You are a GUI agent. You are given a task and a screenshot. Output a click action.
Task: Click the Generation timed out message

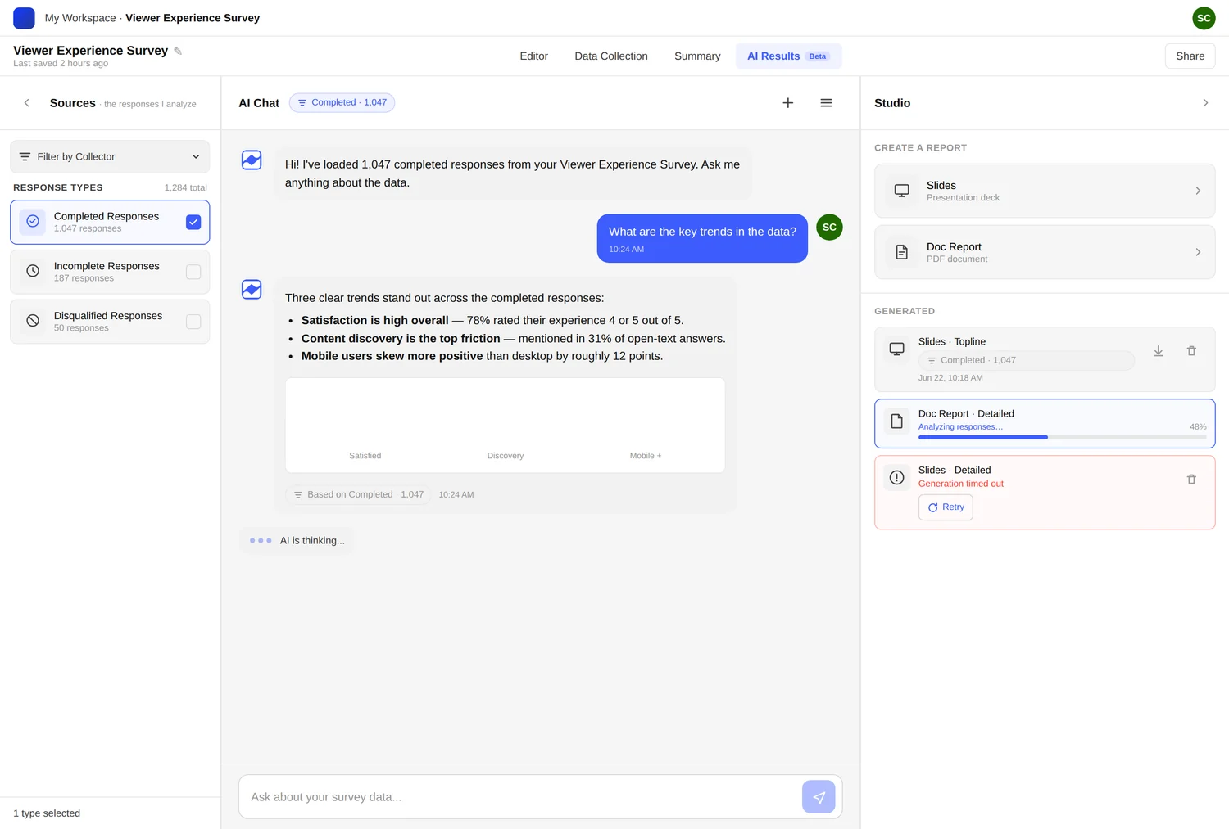point(960,484)
